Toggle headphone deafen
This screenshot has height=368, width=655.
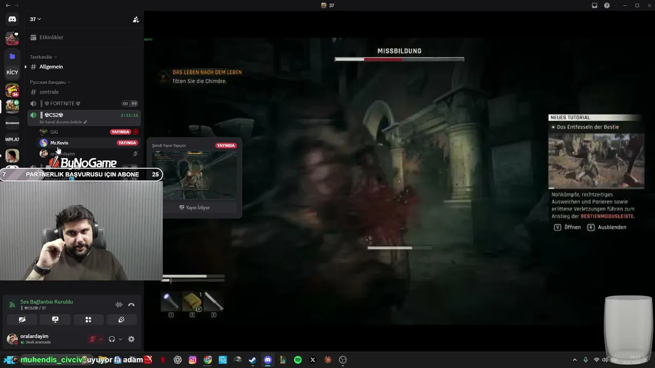point(112,339)
